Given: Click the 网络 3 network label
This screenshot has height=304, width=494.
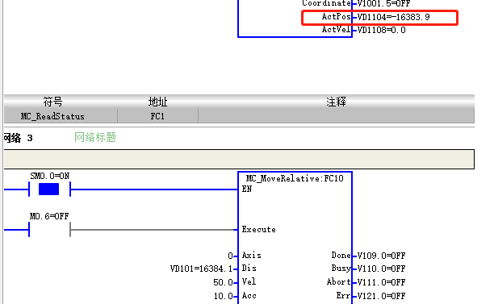Looking at the screenshot, I should coord(19,138).
